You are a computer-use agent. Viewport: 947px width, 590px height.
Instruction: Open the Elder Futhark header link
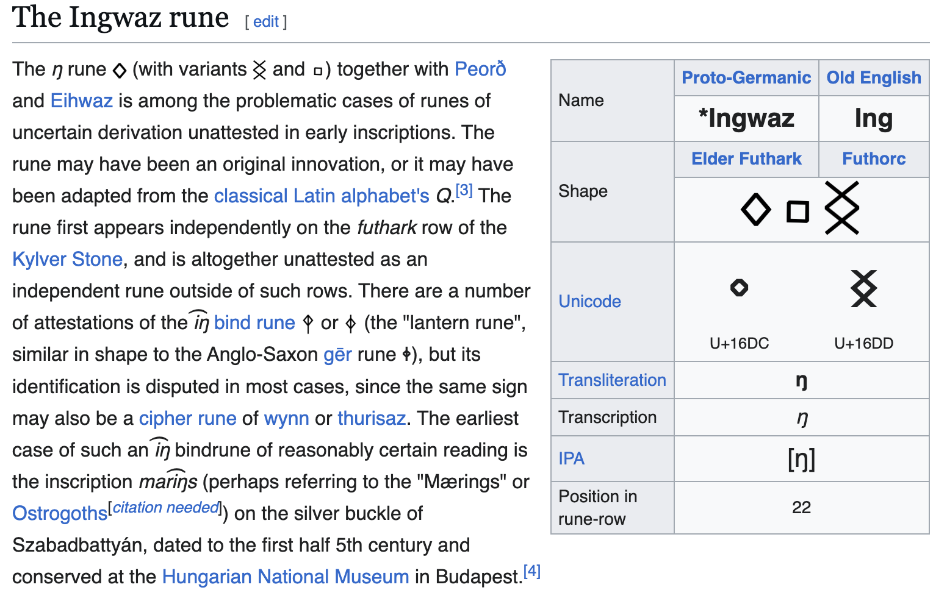746,158
